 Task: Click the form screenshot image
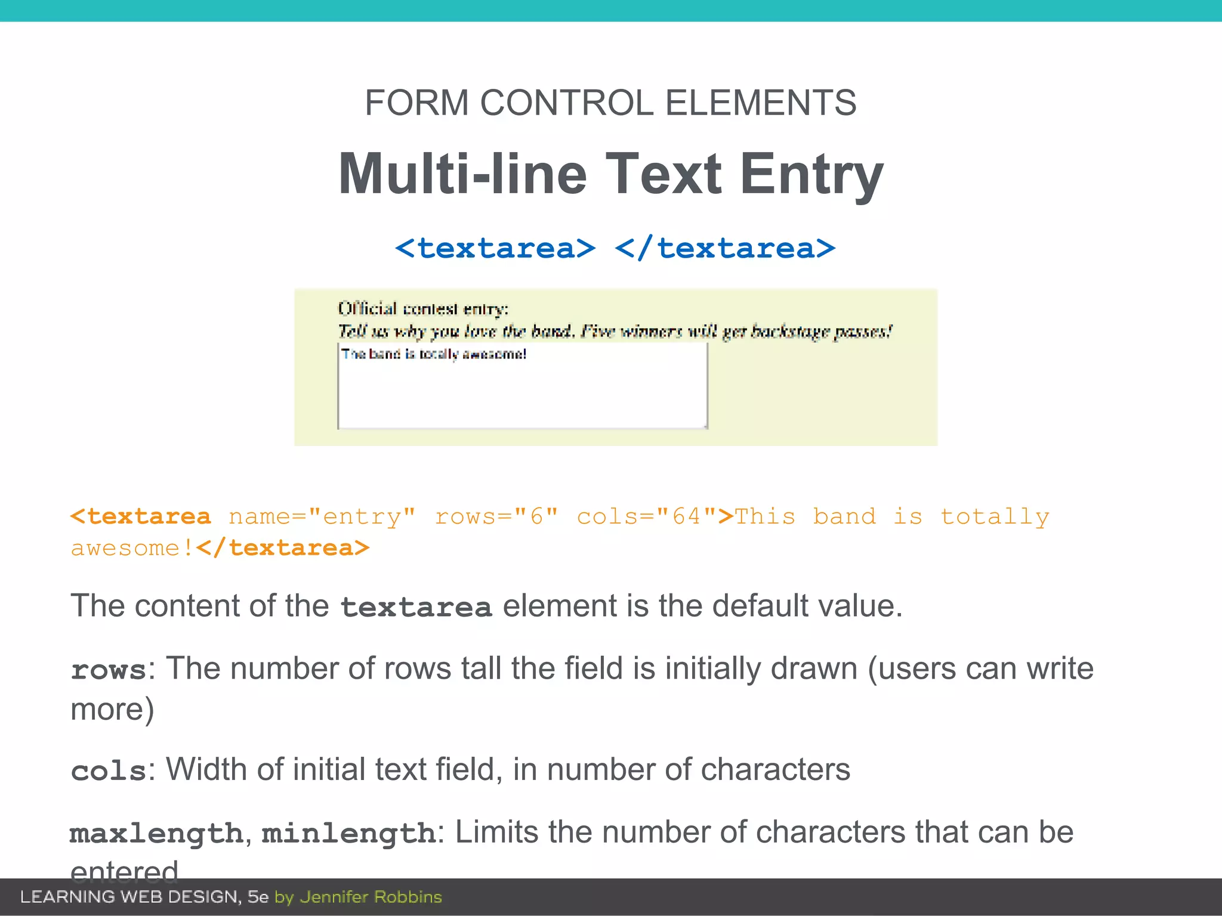click(616, 367)
